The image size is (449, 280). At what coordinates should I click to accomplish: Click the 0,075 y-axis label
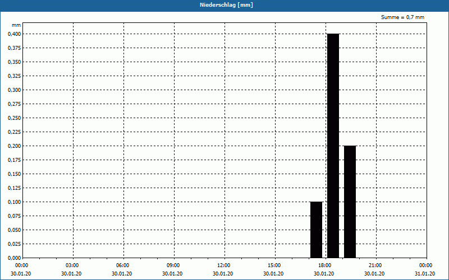pos(15,216)
